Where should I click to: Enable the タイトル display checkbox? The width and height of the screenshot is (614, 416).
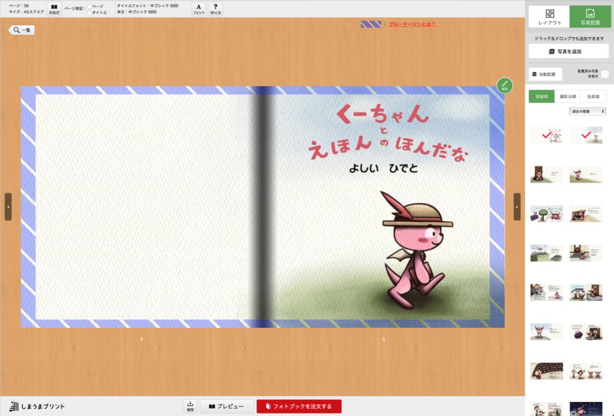(x=89, y=12)
